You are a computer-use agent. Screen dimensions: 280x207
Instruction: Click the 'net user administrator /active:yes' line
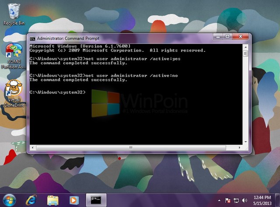(x=105, y=59)
